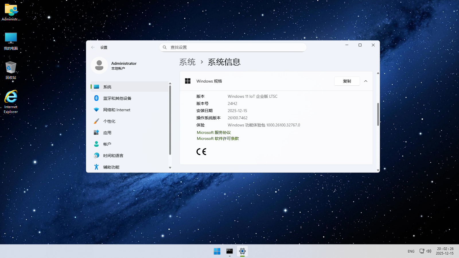This screenshot has width=459, height=258.
Task: Open the 我的电脑 desktop icon
Action: (11, 41)
